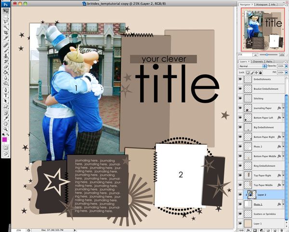Expand effects of Top Paper Middle layer
Viewport: 289px width, 232px height.
(283, 185)
